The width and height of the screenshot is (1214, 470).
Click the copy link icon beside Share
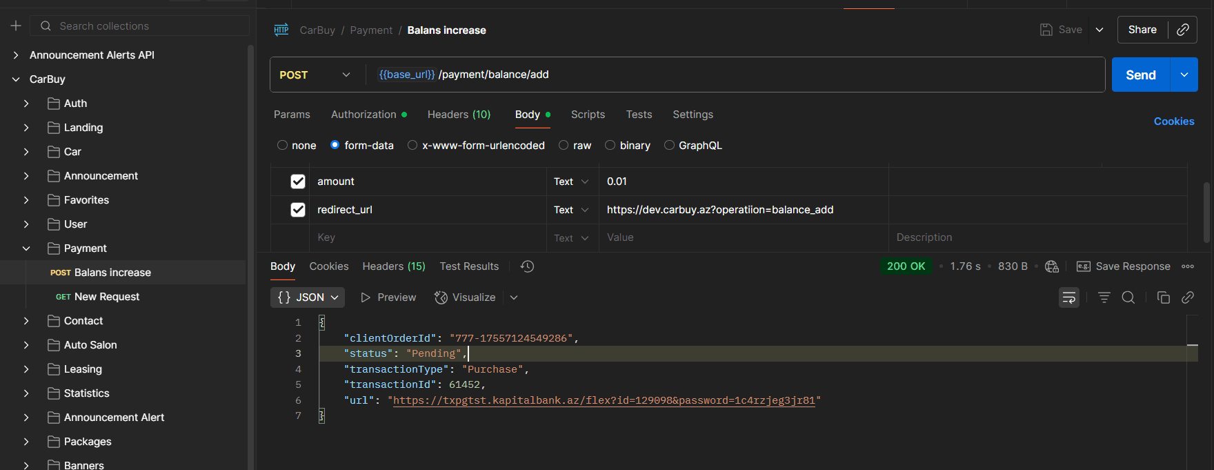point(1182,30)
